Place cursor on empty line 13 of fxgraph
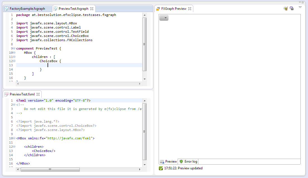 78,65
